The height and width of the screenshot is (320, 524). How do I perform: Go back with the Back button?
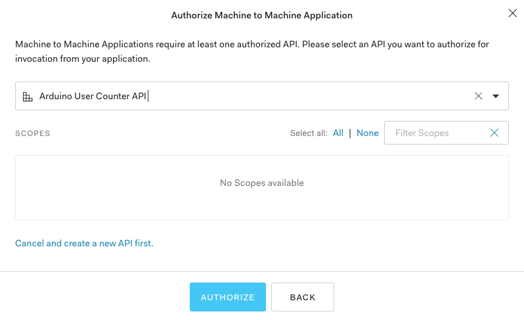tap(303, 297)
